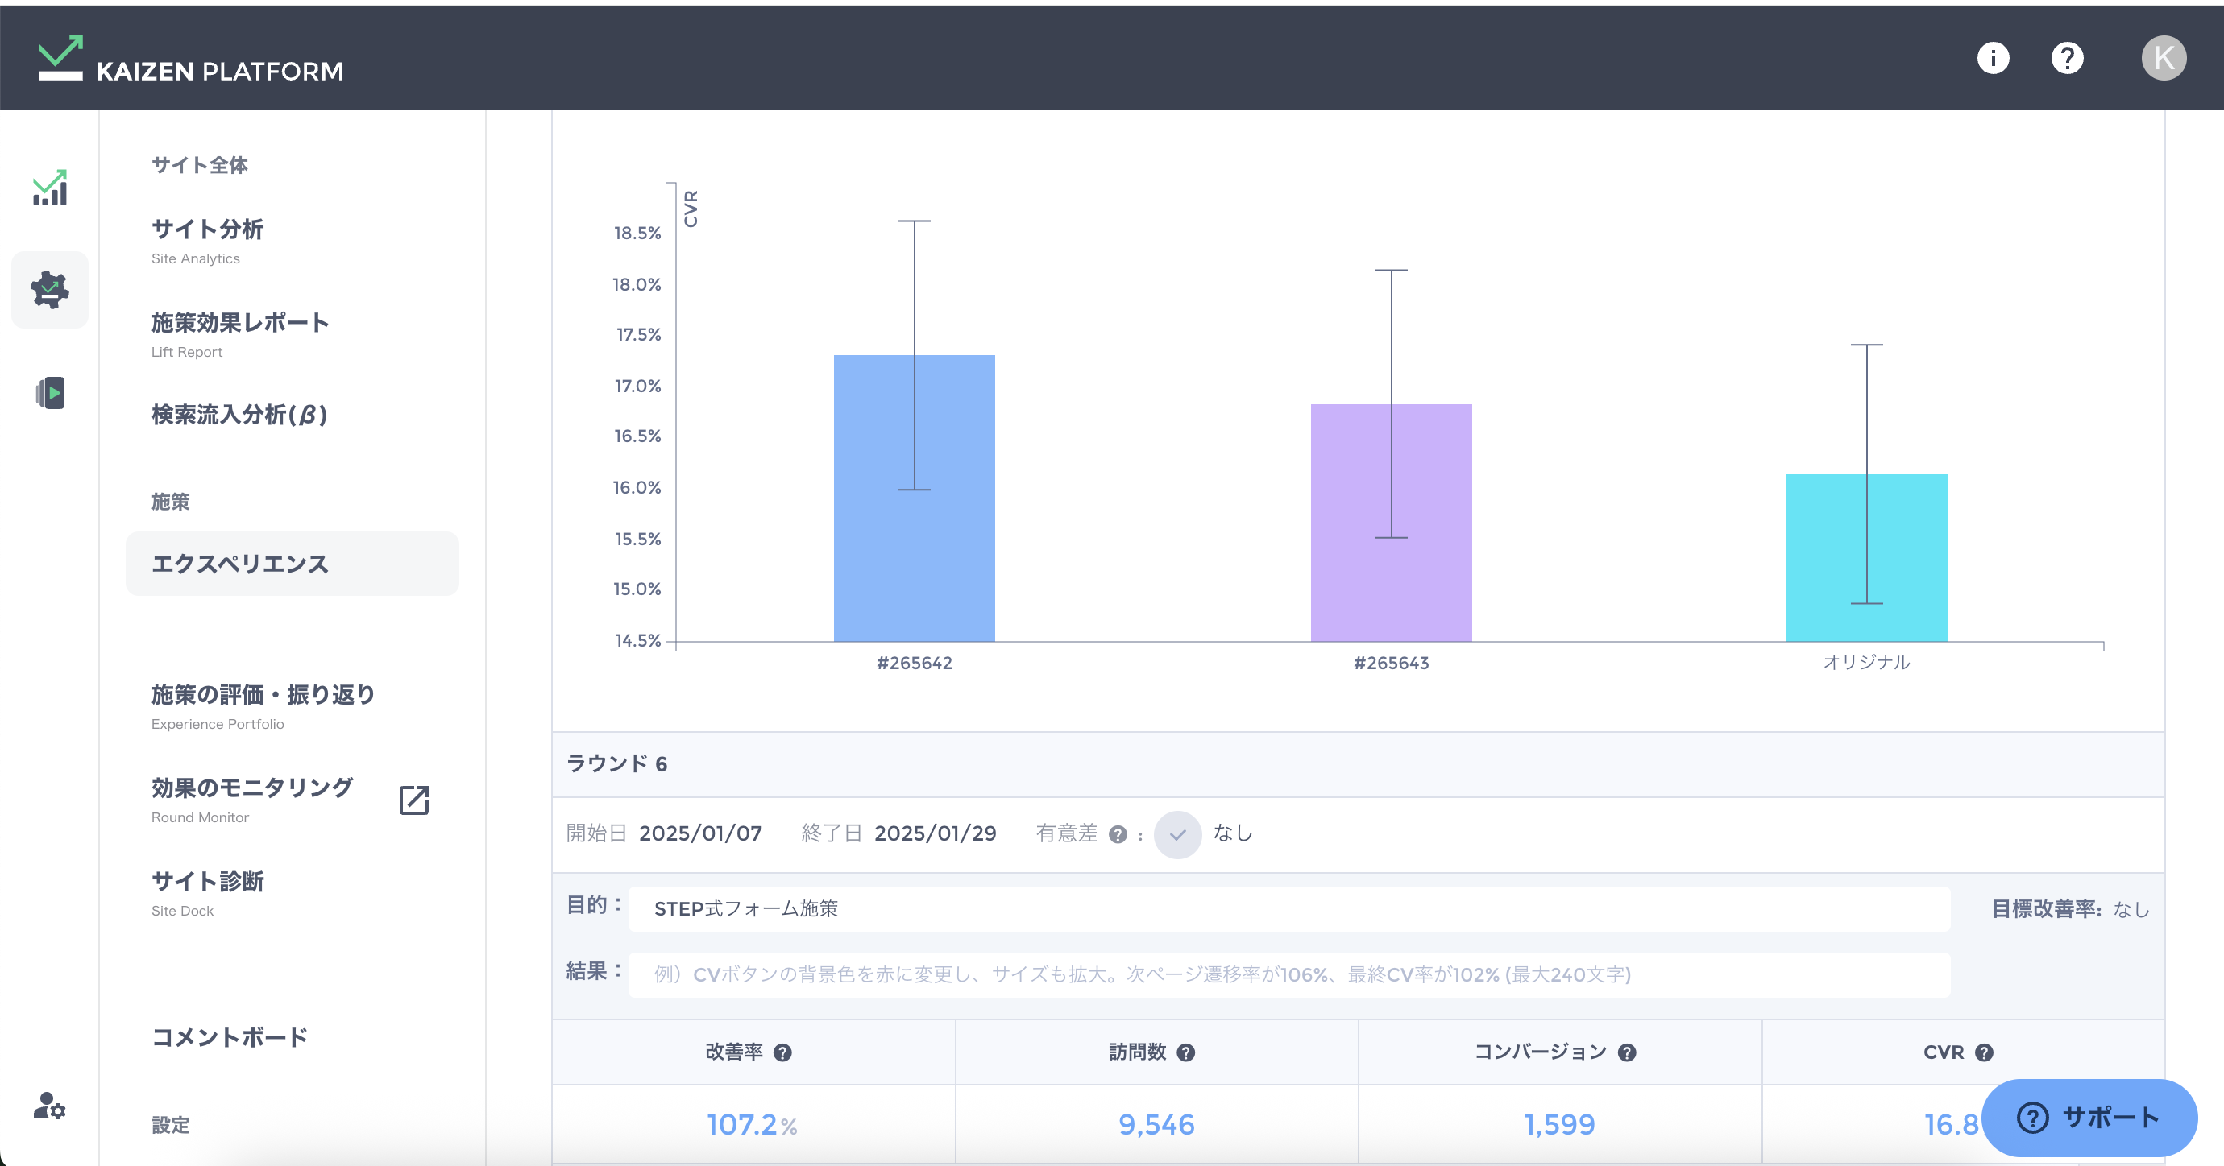Image resolution: width=2224 pixels, height=1166 pixels.
Task: Click help icon next to 有意差
Action: click(x=1117, y=834)
